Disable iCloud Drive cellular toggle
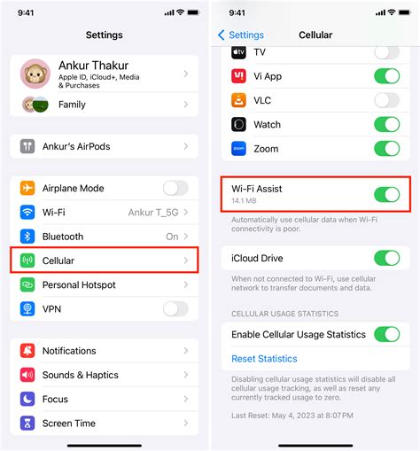This screenshot has width=420, height=451. tap(387, 258)
